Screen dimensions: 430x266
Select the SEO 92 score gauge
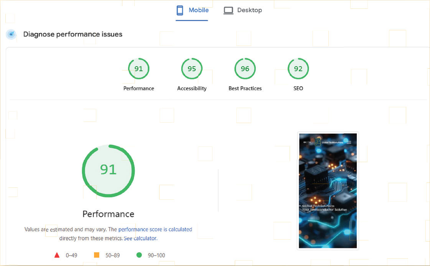coord(298,69)
